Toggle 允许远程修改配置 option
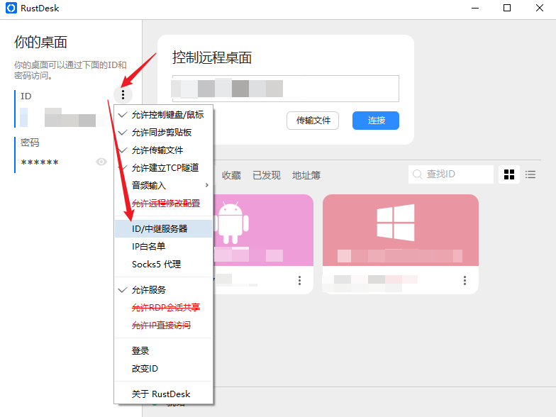The width and height of the screenshot is (556, 417). 163,203
